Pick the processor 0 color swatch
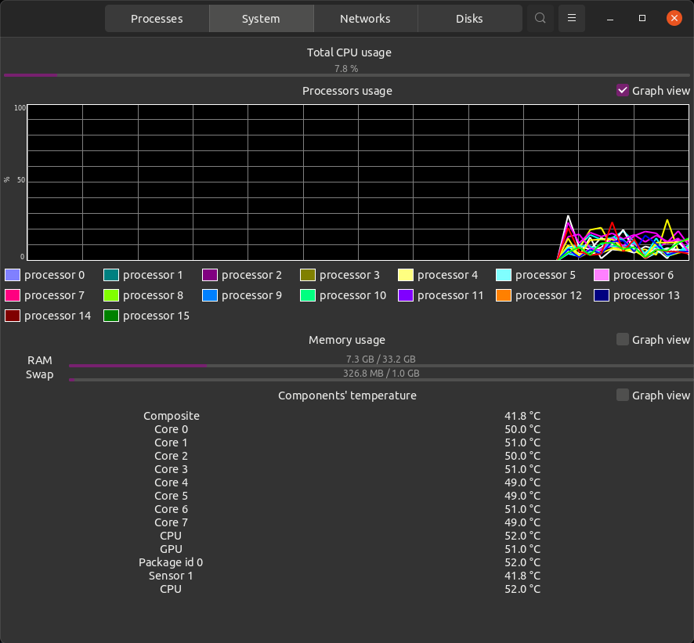 13,275
